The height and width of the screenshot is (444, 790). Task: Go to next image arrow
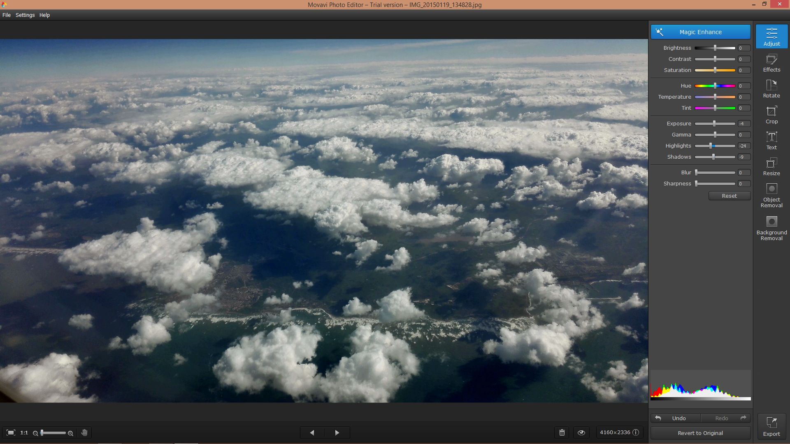click(337, 432)
